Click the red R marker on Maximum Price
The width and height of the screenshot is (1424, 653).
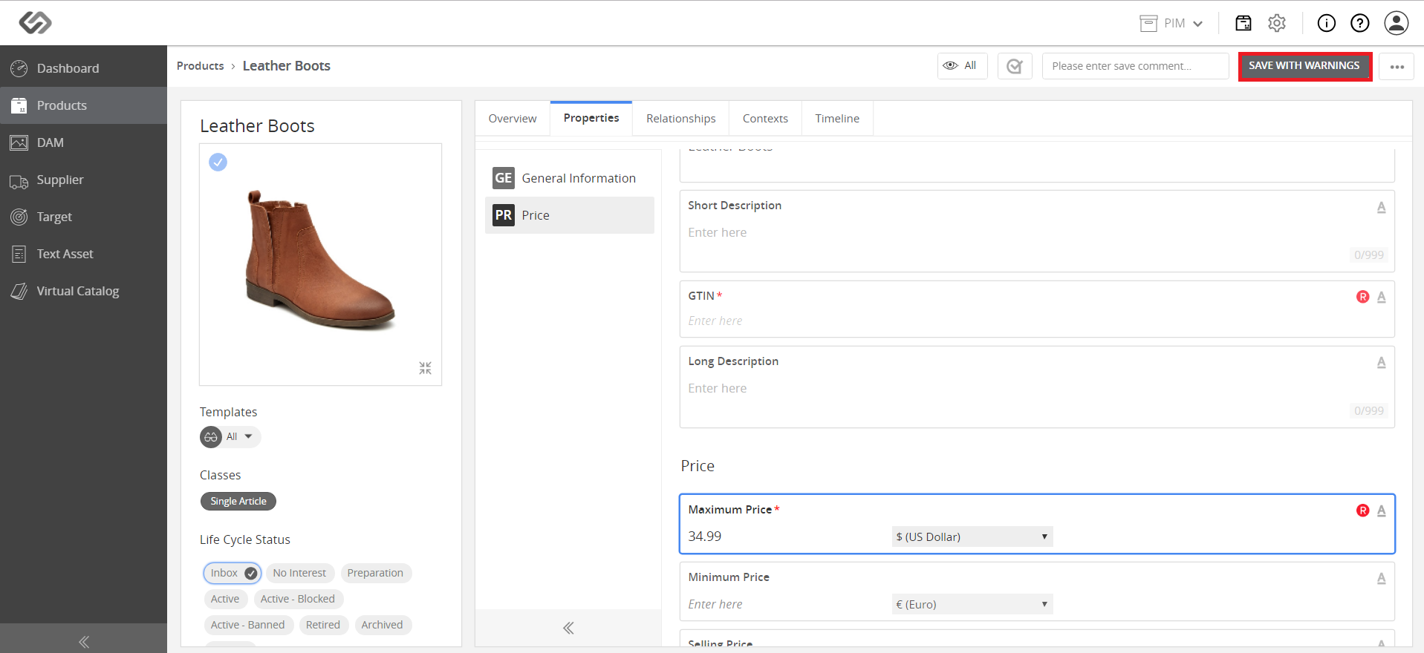(x=1362, y=511)
